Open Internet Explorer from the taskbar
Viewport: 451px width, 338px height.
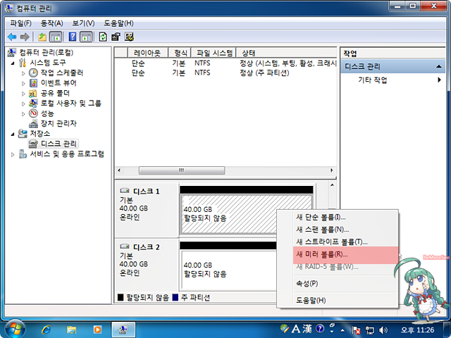[47, 329]
